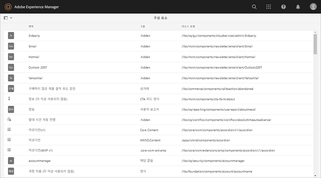Click the Ya icon for YahooMail

11,78
